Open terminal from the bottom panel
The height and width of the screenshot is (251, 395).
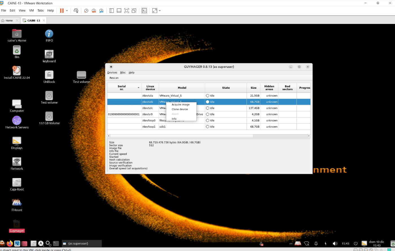(x=56, y=243)
